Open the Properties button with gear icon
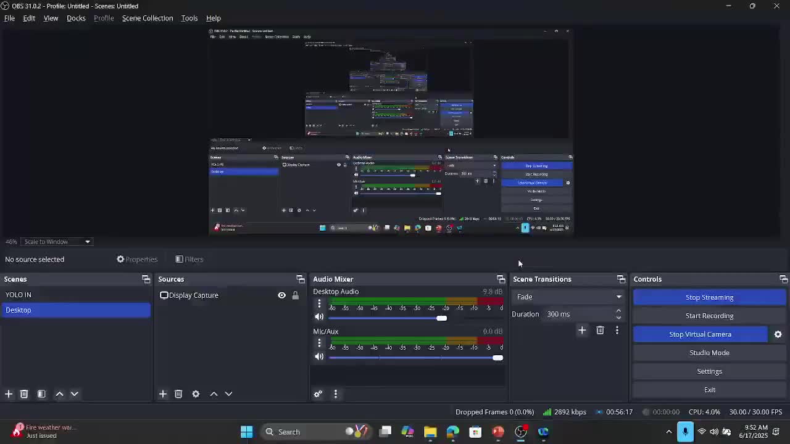The width and height of the screenshot is (790, 444). coord(137,260)
